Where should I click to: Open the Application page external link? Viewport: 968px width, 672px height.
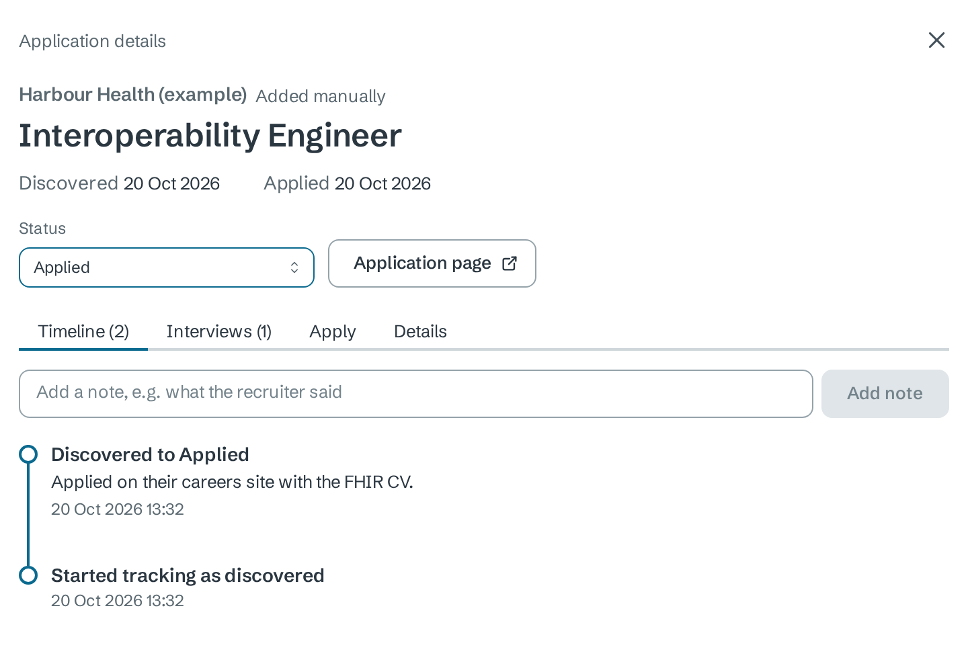432,263
